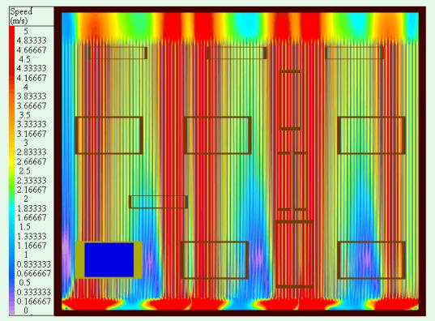Click the 1.83333 legend entry
Viewport: 435px width, 321px height.
click(32, 208)
